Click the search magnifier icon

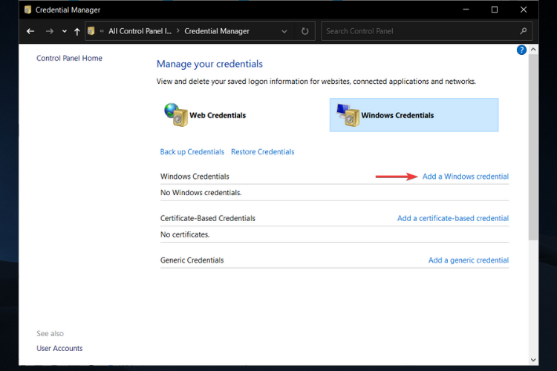coord(524,31)
